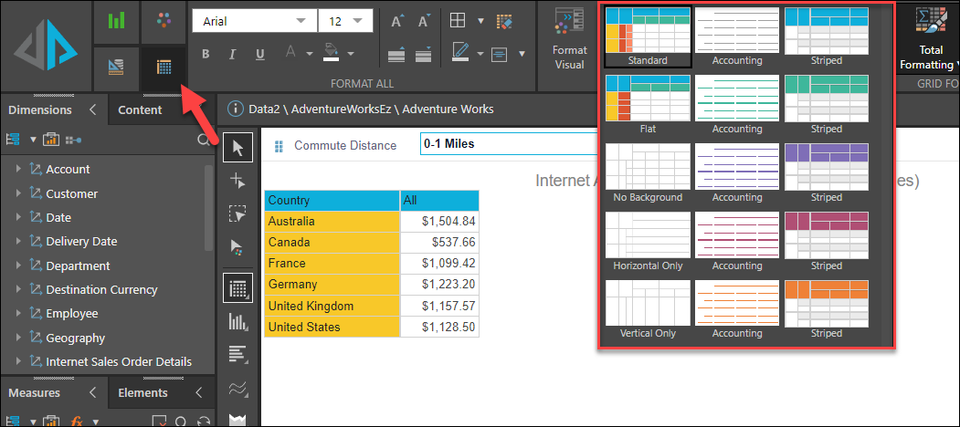Switch to the Content tab
The width and height of the screenshot is (960, 427).
pos(140,109)
